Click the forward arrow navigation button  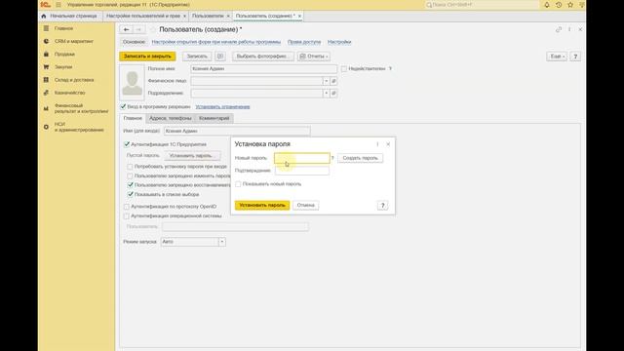click(x=138, y=29)
